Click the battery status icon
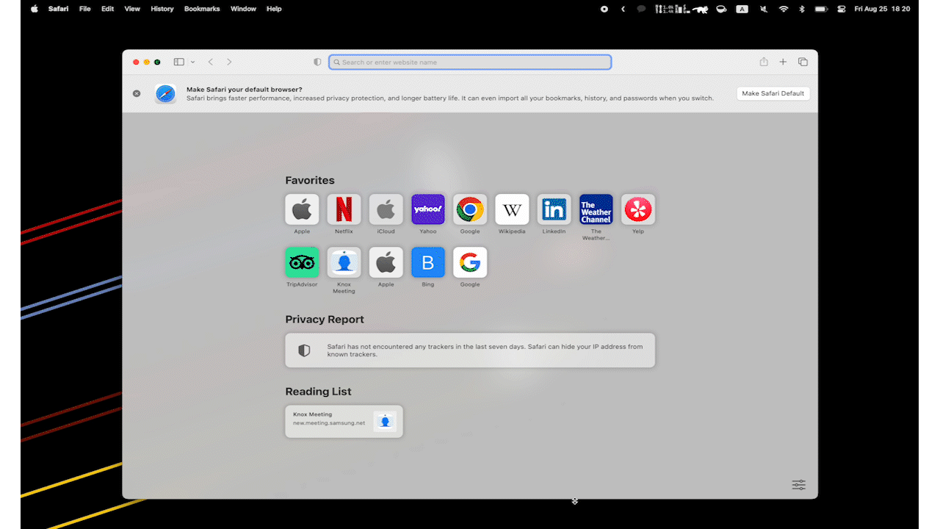940x529 pixels. (821, 9)
